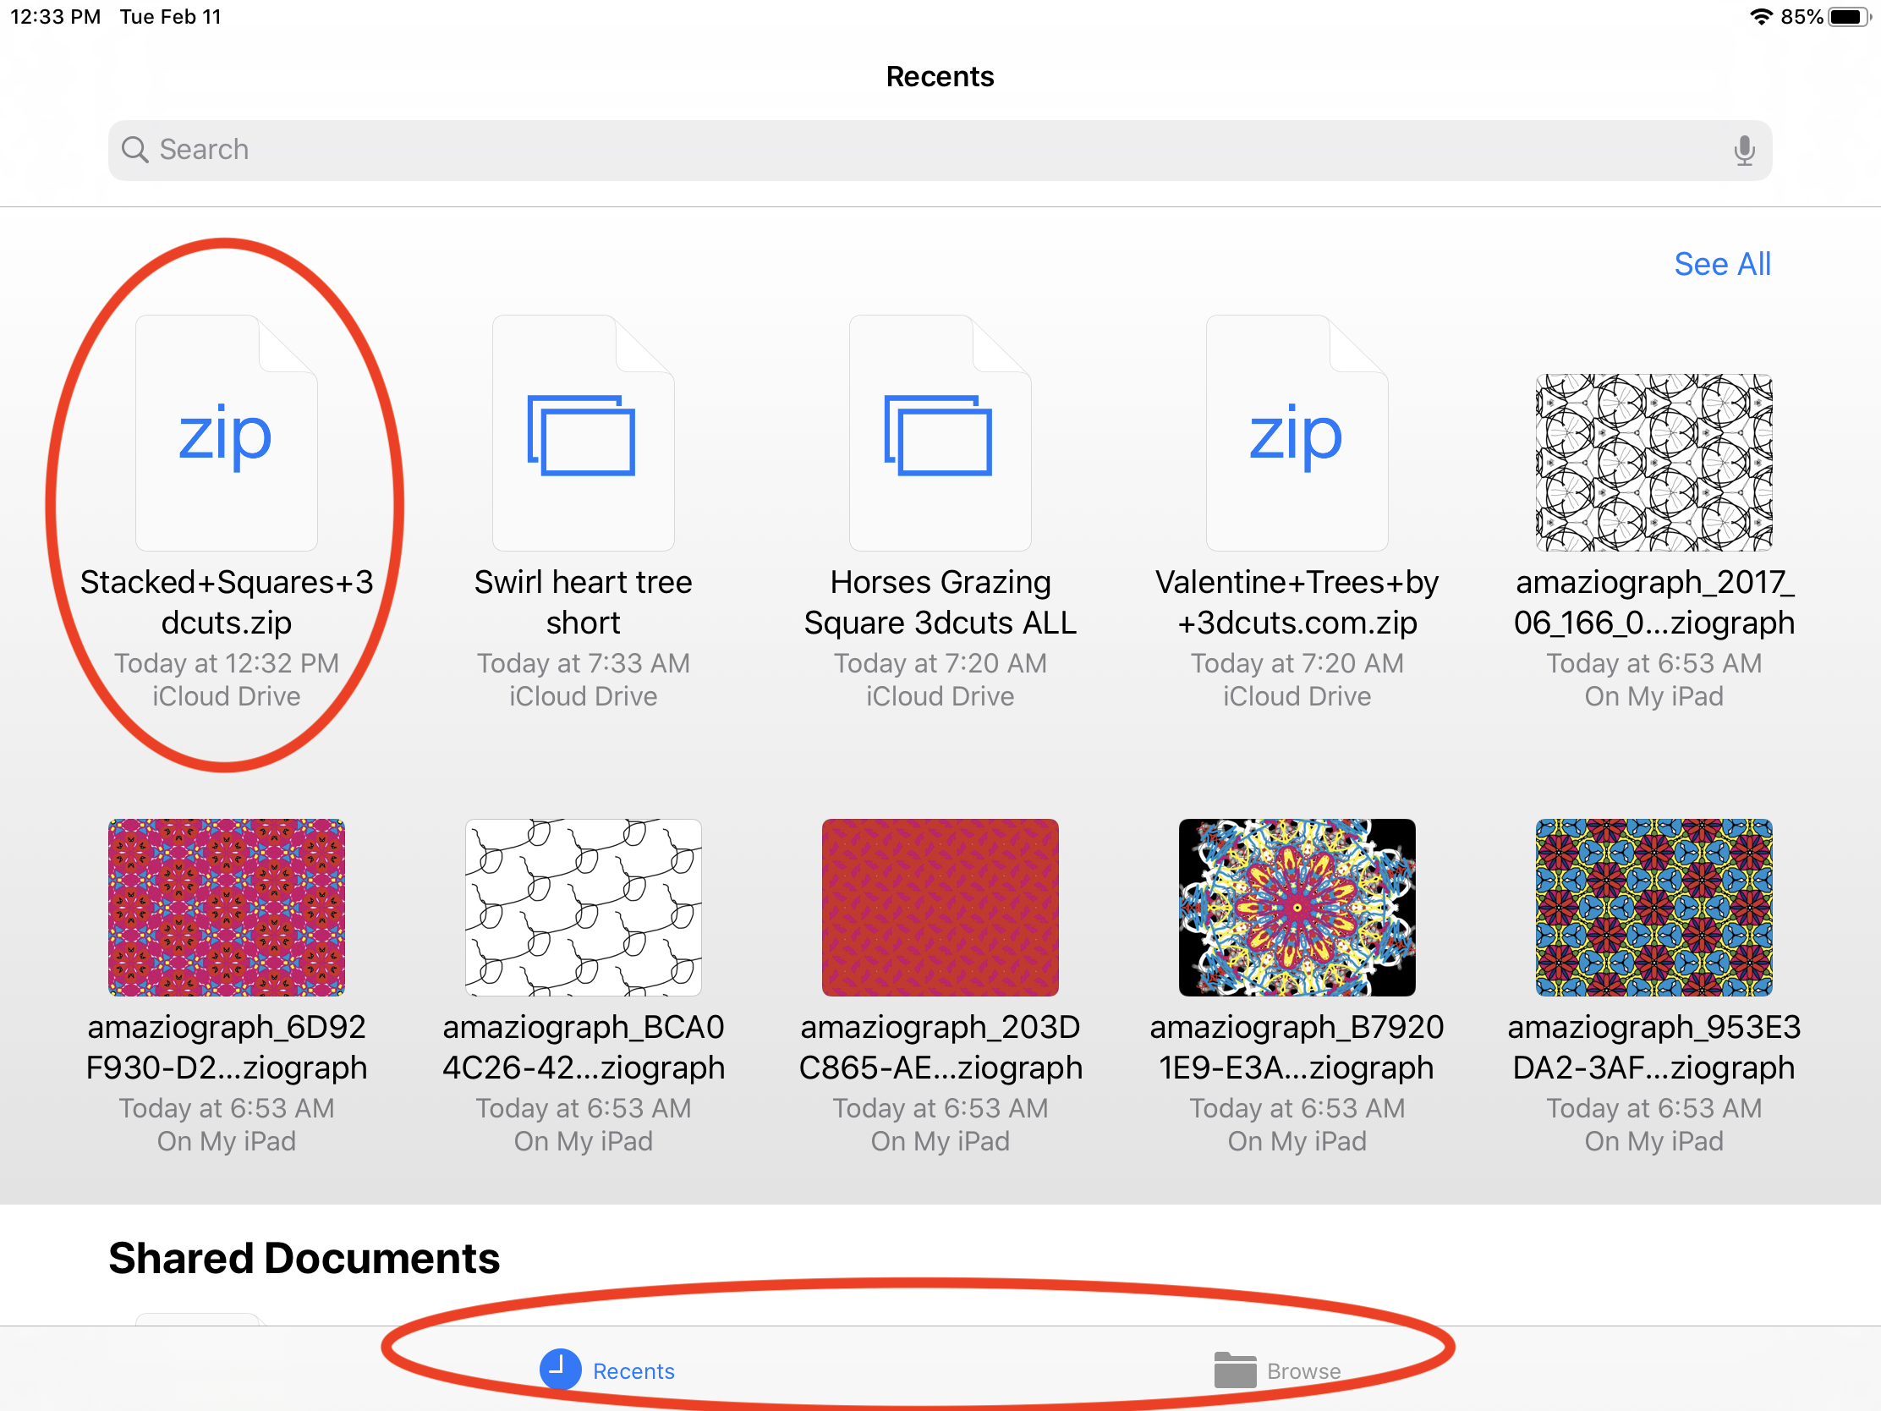This screenshot has width=1881, height=1411.
Task: Select the Recents tab label
Action: point(633,1371)
